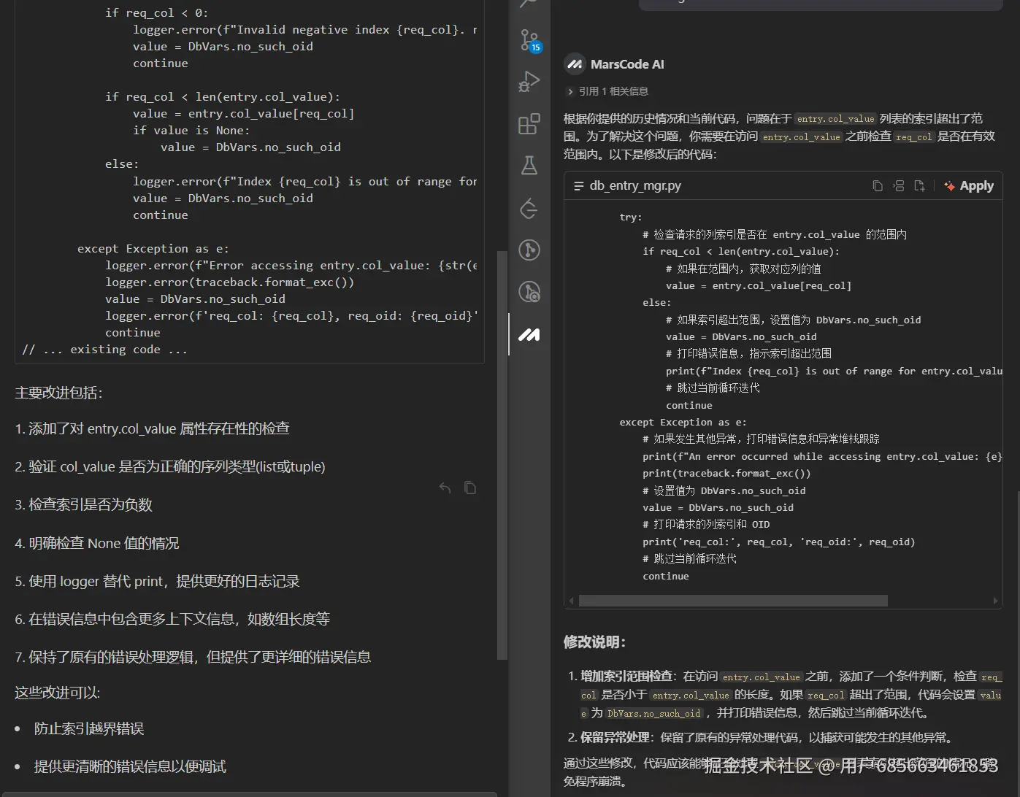Screen dimensions: 1020x797
Task: Open the db_entry_mgr.py file name link
Action: pyautogui.click(x=635, y=186)
